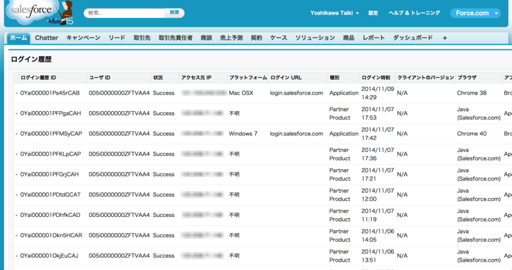The image size is (512, 270).
Task: Click login time 2014/11/09 14:29
Action: coord(378,93)
